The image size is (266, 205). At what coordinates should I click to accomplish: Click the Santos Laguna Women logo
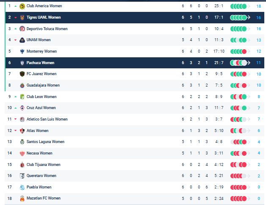(22, 142)
